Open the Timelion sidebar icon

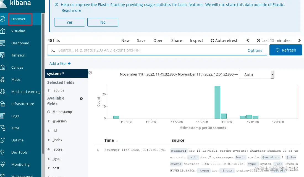(2, 55)
